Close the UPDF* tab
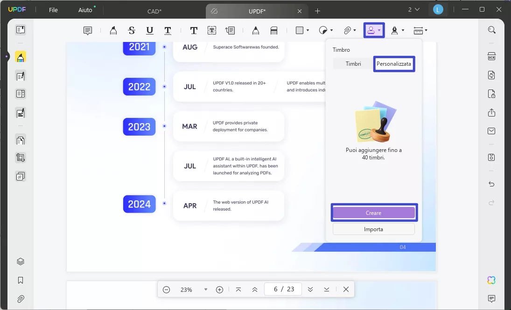The width and height of the screenshot is (511, 310). pyautogui.click(x=300, y=11)
